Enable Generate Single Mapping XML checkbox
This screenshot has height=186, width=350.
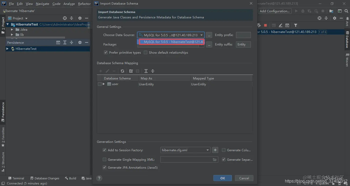[105, 159]
